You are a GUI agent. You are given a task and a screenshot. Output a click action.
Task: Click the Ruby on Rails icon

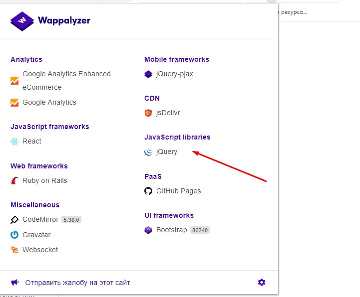(x=14, y=180)
